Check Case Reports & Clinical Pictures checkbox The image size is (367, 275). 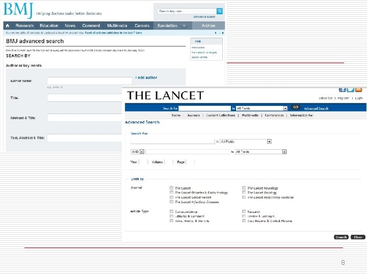[244, 221]
